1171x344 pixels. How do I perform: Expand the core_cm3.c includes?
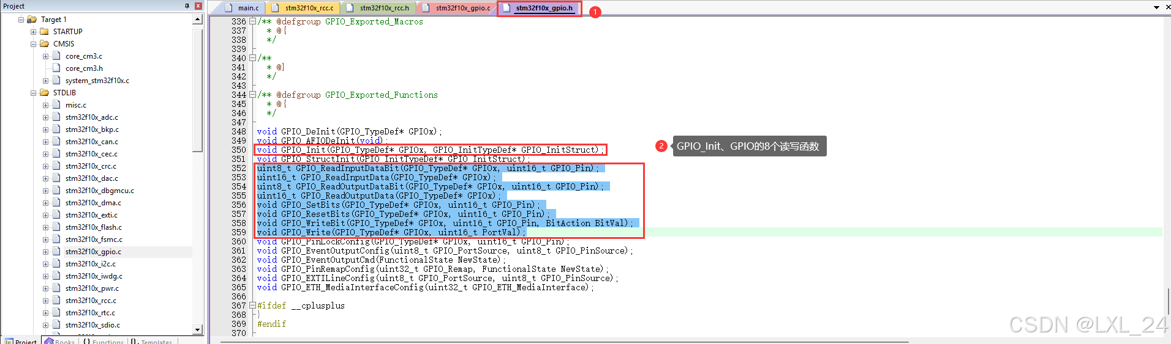pyautogui.click(x=45, y=56)
